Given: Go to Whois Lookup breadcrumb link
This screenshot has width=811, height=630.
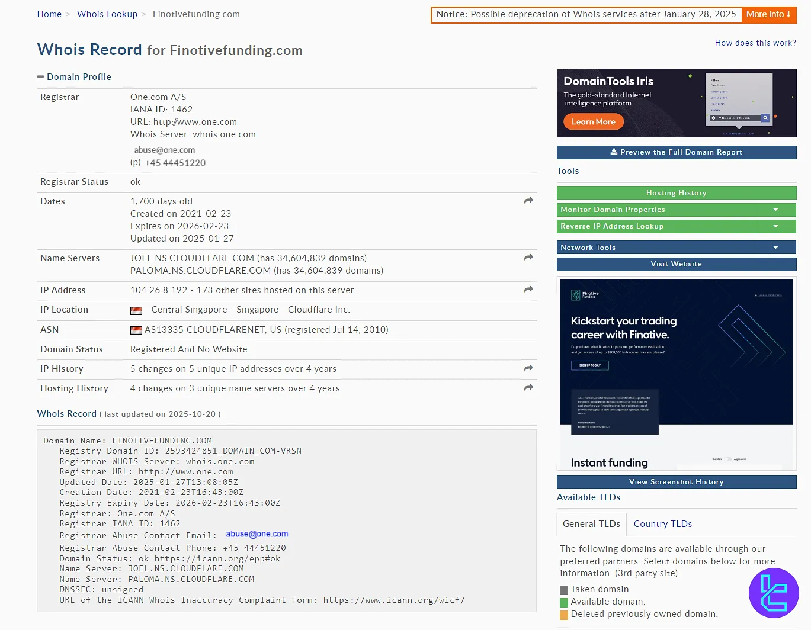Looking at the screenshot, I should pos(107,14).
